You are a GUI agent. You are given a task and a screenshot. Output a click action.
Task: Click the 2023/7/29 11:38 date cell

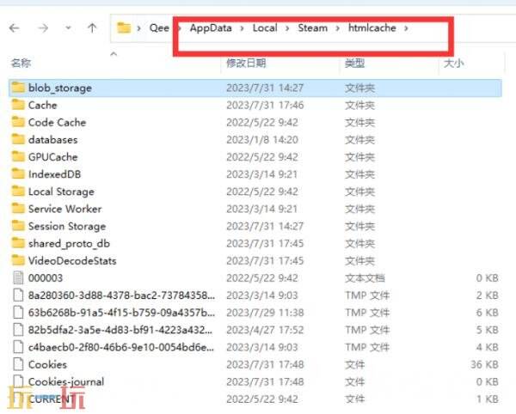click(x=265, y=313)
